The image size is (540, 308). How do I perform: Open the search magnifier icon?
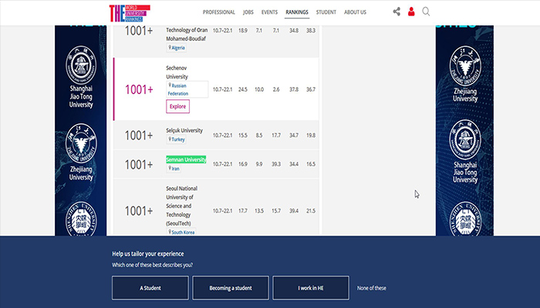[x=426, y=12]
